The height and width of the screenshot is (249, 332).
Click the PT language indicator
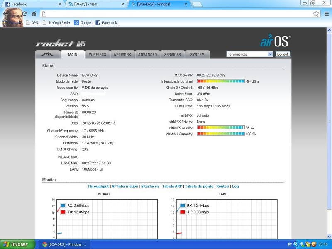[x=290, y=244]
